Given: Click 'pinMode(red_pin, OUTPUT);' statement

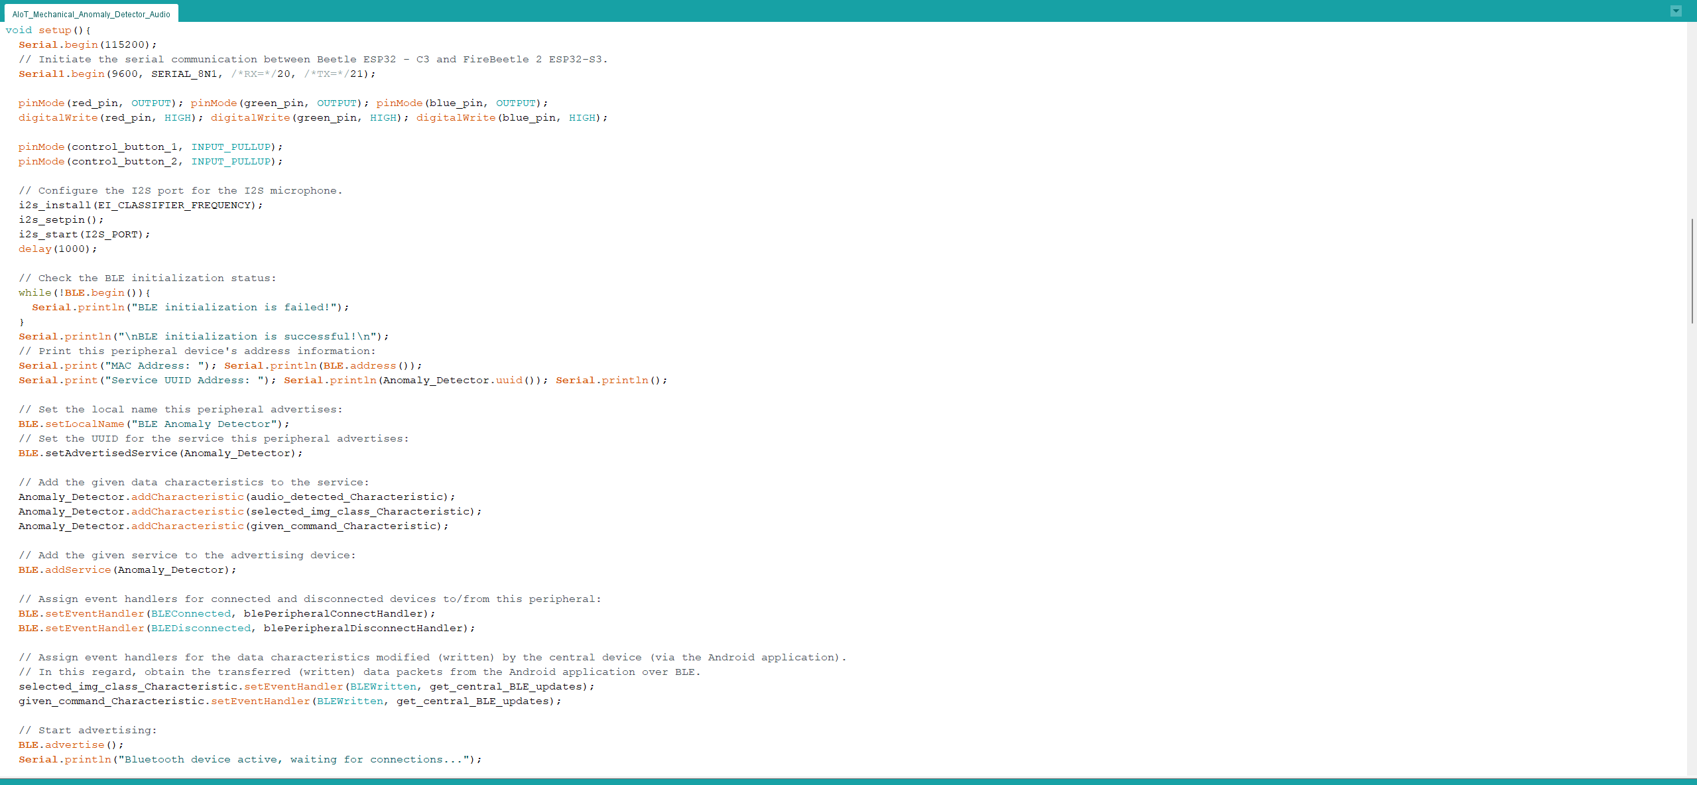Looking at the screenshot, I should coord(101,103).
